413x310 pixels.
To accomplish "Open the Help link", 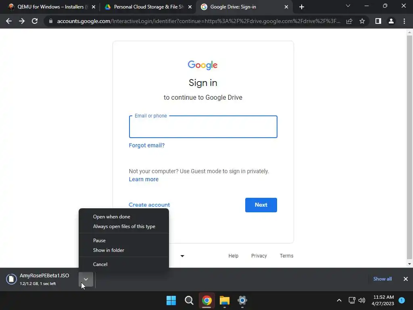I will 234,256.
